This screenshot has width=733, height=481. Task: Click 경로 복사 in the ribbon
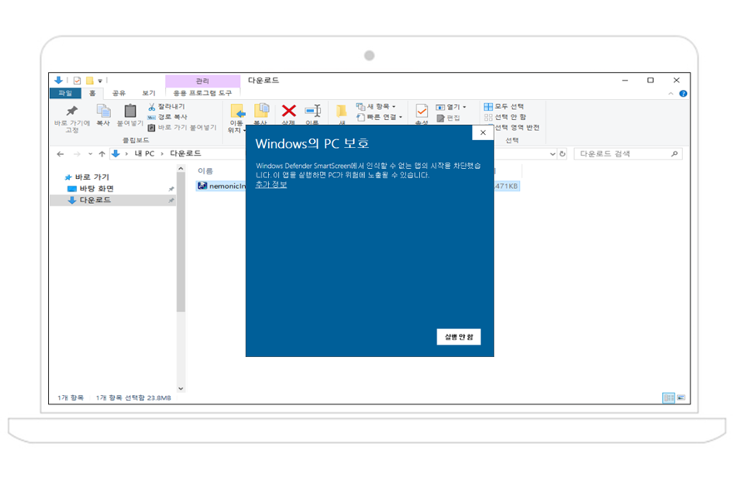(x=167, y=117)
